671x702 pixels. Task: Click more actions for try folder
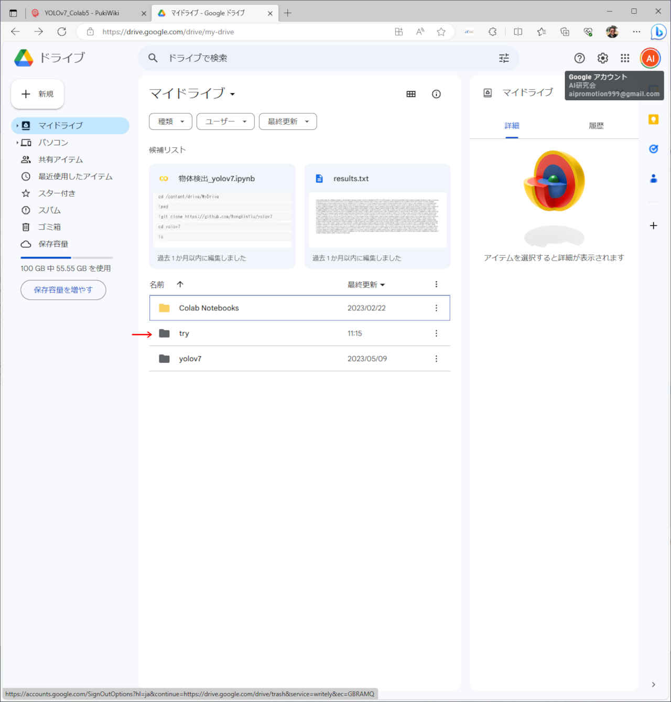click(436, 333)
